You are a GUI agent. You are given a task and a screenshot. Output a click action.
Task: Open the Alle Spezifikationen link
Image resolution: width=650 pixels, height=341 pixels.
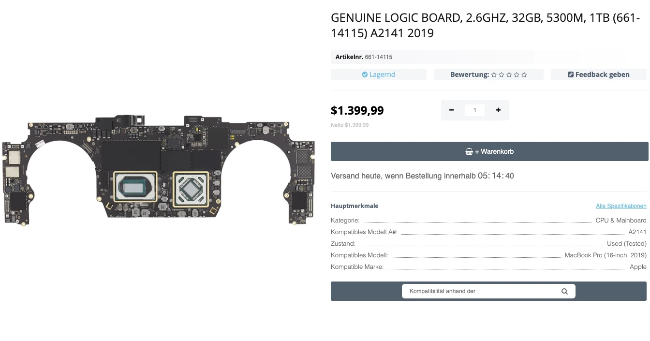click(621, 206)
